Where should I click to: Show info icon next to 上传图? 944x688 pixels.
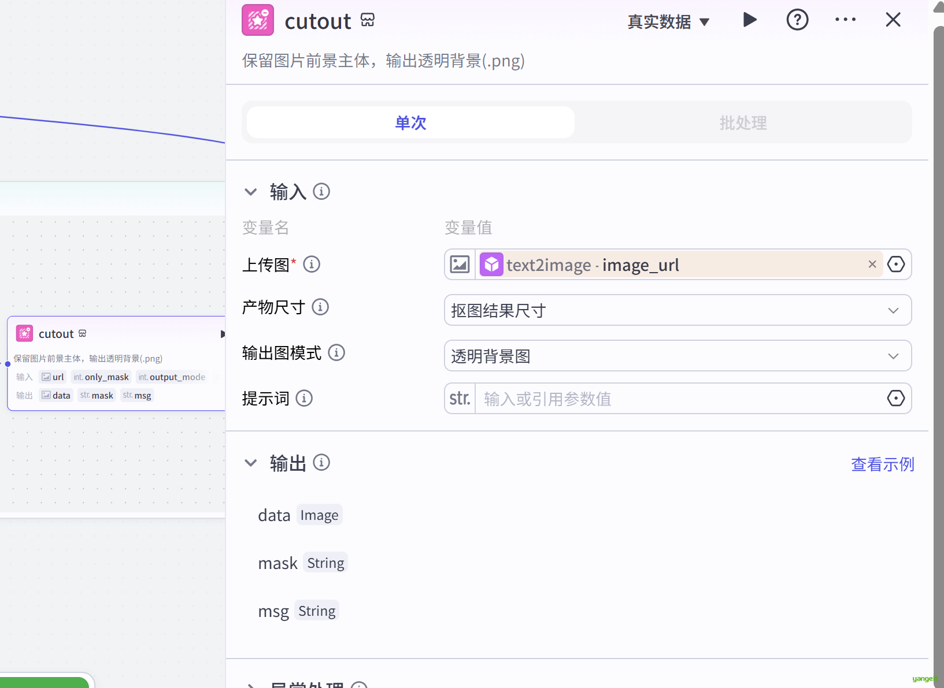point(312,265)
